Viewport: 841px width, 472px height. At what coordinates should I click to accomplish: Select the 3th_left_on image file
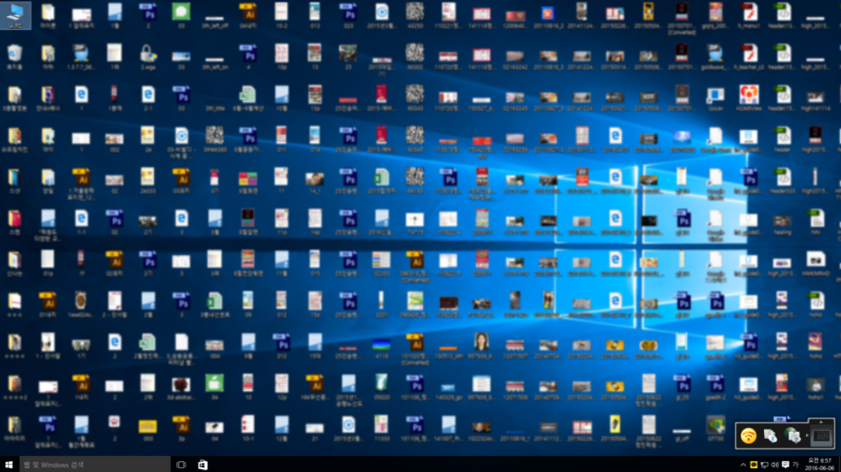214,62
